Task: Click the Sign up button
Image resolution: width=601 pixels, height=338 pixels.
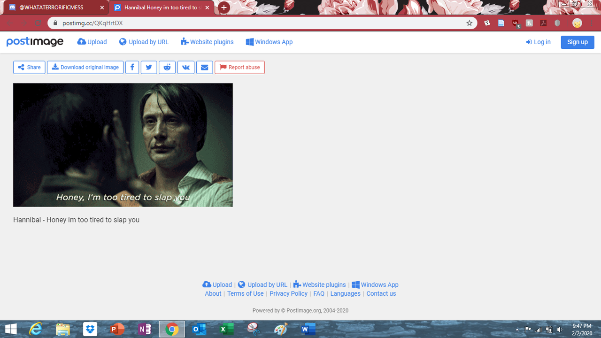Action: pos(578,42)
